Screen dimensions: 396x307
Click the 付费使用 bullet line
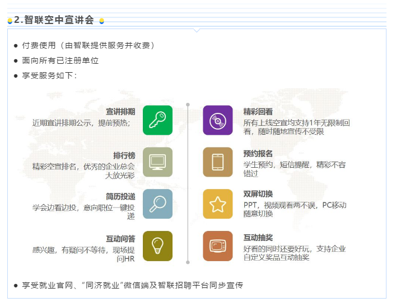pos(88,45)
